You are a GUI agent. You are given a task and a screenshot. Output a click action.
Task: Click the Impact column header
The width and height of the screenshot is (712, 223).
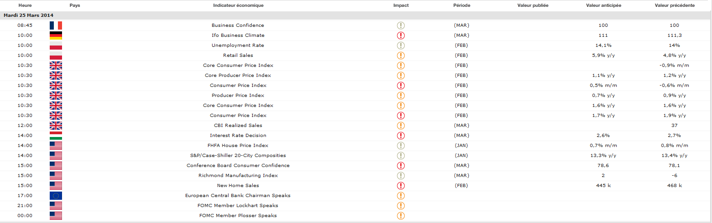click(x=401, y=5)
